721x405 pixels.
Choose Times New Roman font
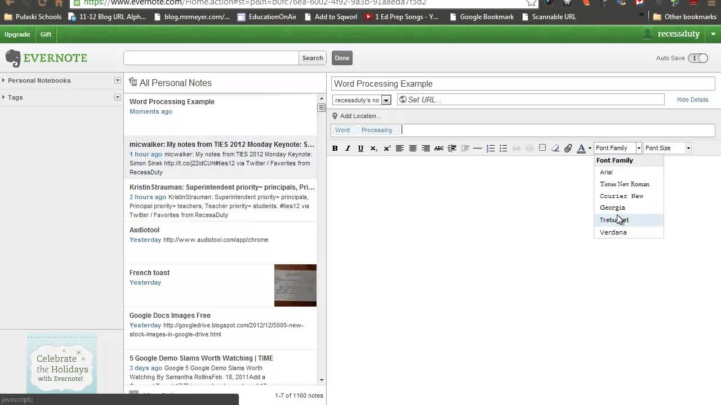(629, 184)
